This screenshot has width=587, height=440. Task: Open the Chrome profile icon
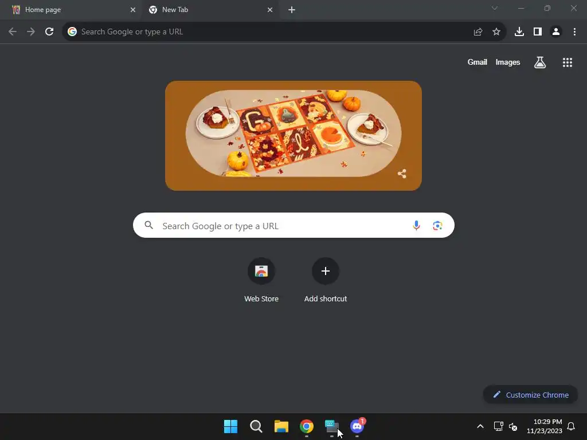click(556, 32)
